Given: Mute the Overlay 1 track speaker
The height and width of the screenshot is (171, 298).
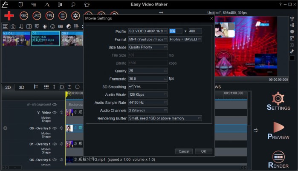Looking at the screenshot, I should tap(61, 144).
